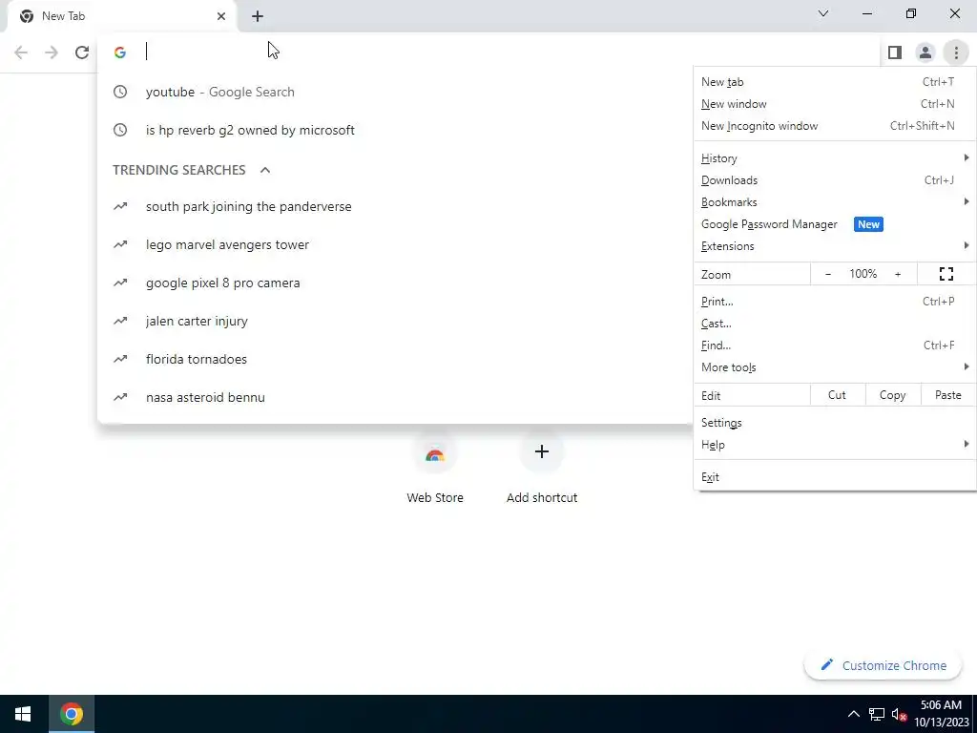Click clock icon beside youtube suggestion
977x733 pixels.
click(x=120, y=92)
